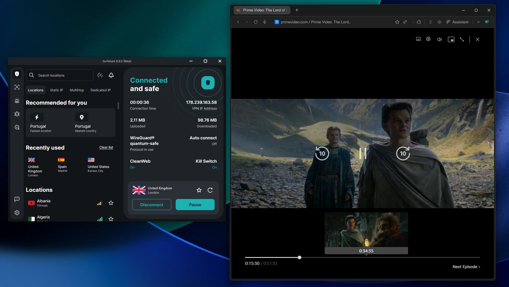This screenshot has width=509, height=287.
Task: Click the browser address bar URL
Action: click(x=316, y=22)
